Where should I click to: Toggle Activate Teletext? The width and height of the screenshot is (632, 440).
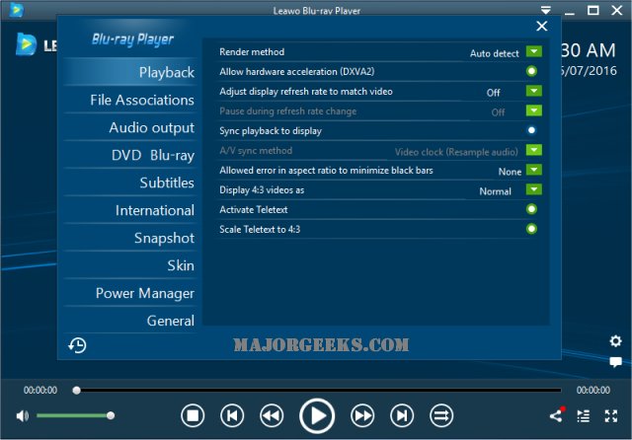click(x=531, y=209)
